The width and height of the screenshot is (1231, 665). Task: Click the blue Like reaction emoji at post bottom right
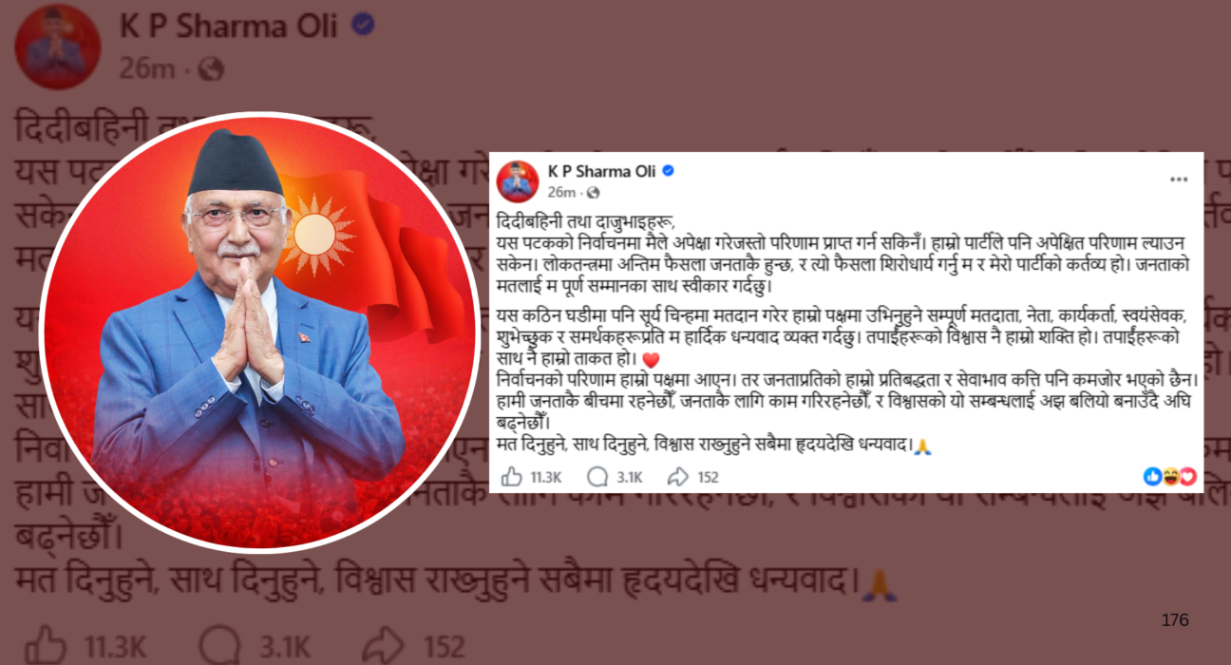[x=1152, y=477]
